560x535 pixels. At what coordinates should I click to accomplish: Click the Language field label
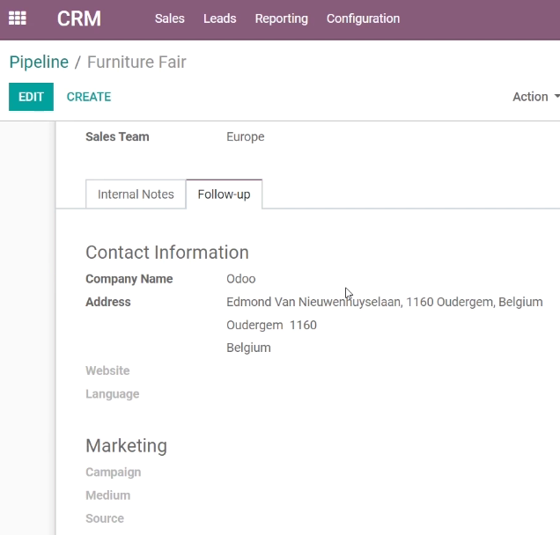click(x=113, y=394)
